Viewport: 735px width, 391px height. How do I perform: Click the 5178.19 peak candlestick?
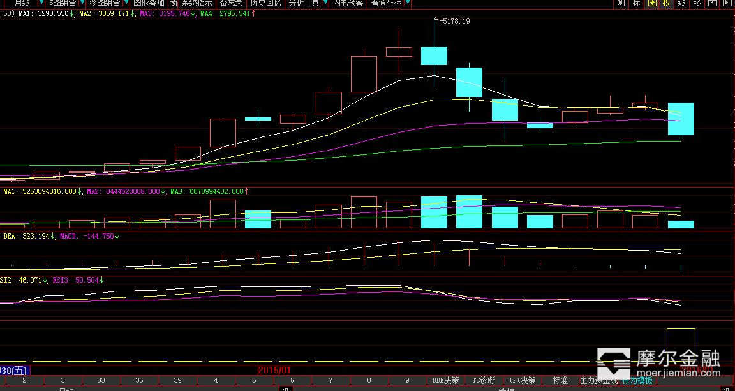tap(434, 55)
